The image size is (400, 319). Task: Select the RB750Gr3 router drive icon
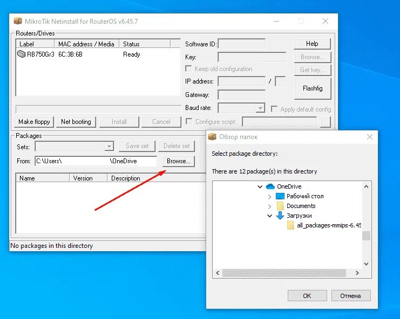coord(22,54)
